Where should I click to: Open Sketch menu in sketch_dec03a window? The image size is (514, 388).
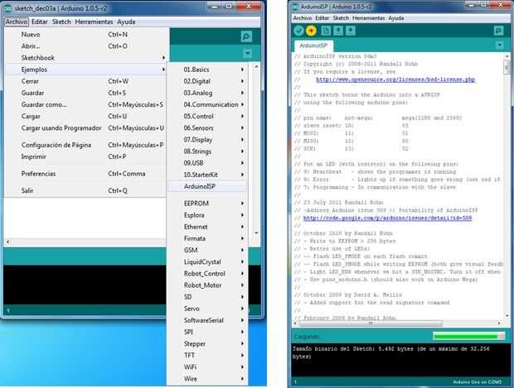point(61,22)
